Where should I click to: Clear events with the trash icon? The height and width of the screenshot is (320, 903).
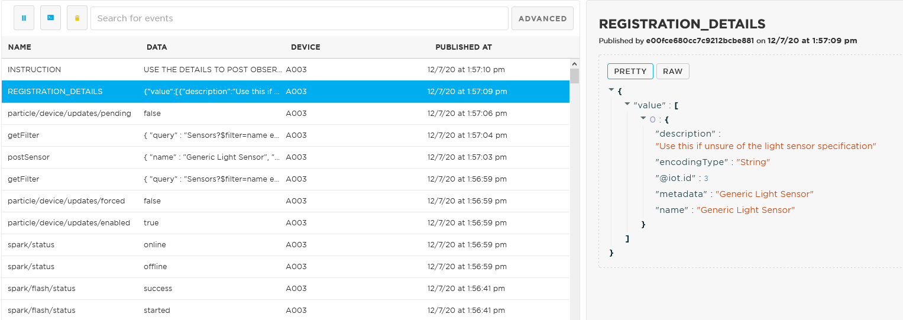pos(77,18)
